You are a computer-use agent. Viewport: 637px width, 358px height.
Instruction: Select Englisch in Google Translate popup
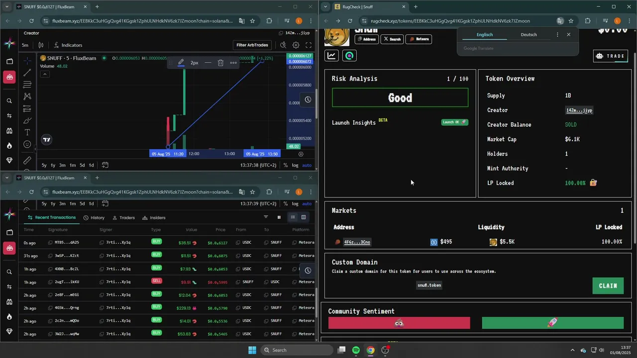click(485, 35)
